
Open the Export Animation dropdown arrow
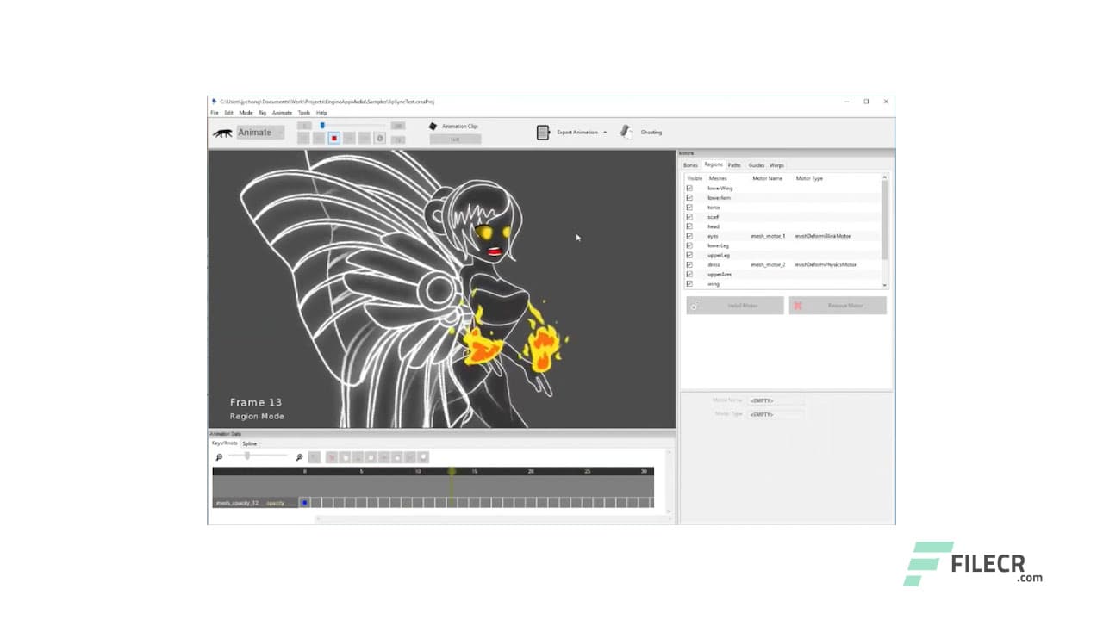tap(606, 132)
